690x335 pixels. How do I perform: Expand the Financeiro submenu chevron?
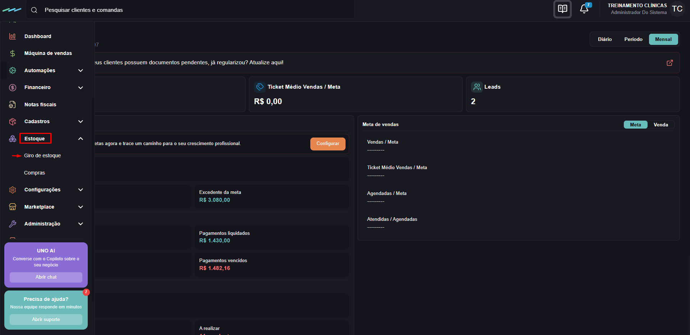[81, 87]
